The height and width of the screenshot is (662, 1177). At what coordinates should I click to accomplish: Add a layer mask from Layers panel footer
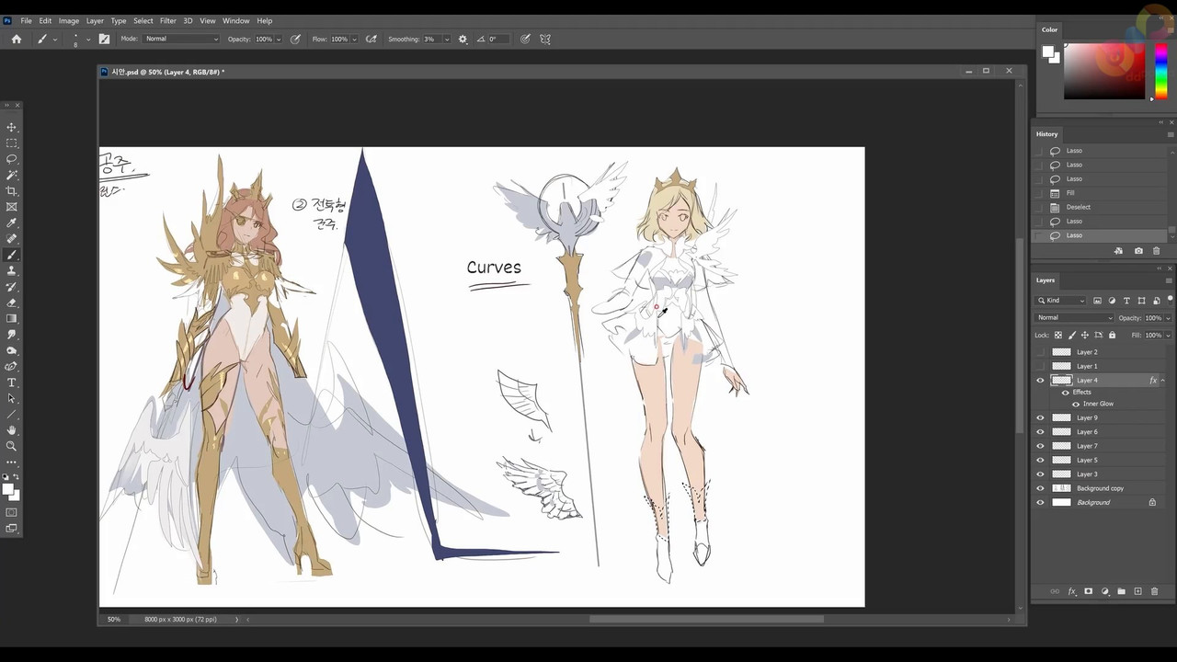click(1088, 591)
